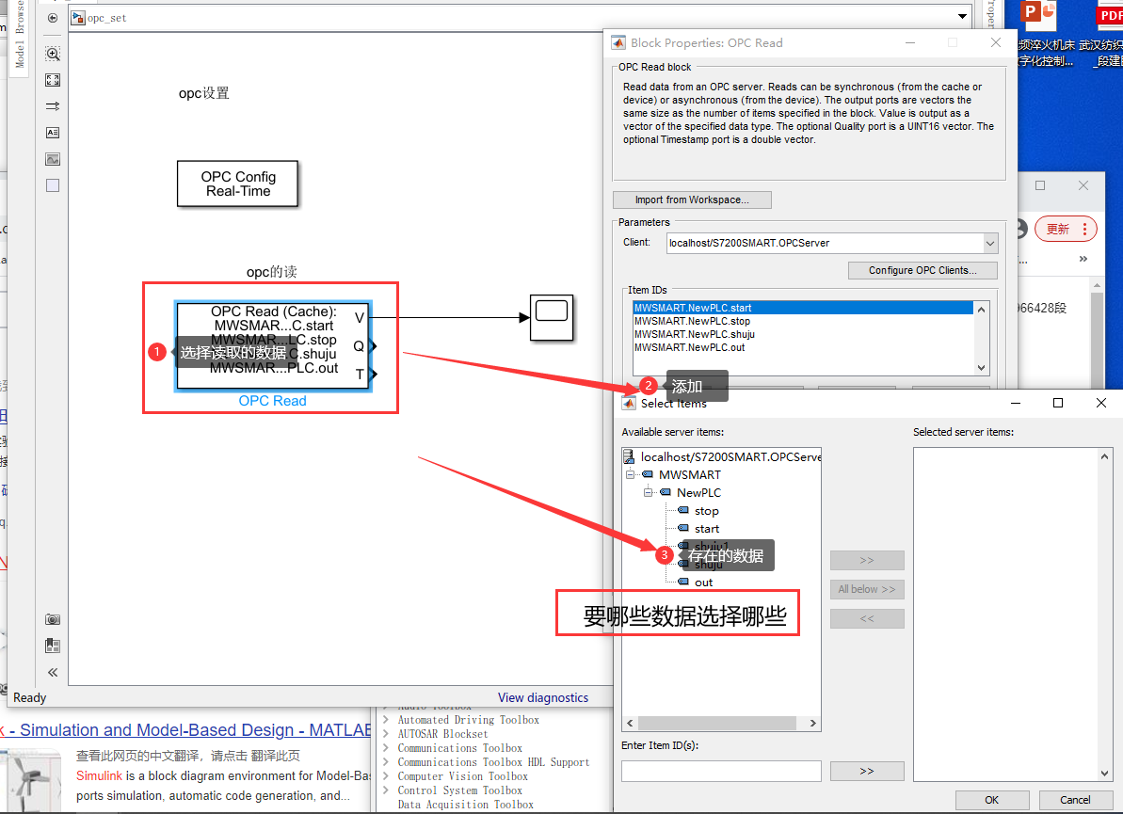Click the Configure OPC Clients button
Screen dimensions: 1123x814
[x=922, y=270]
